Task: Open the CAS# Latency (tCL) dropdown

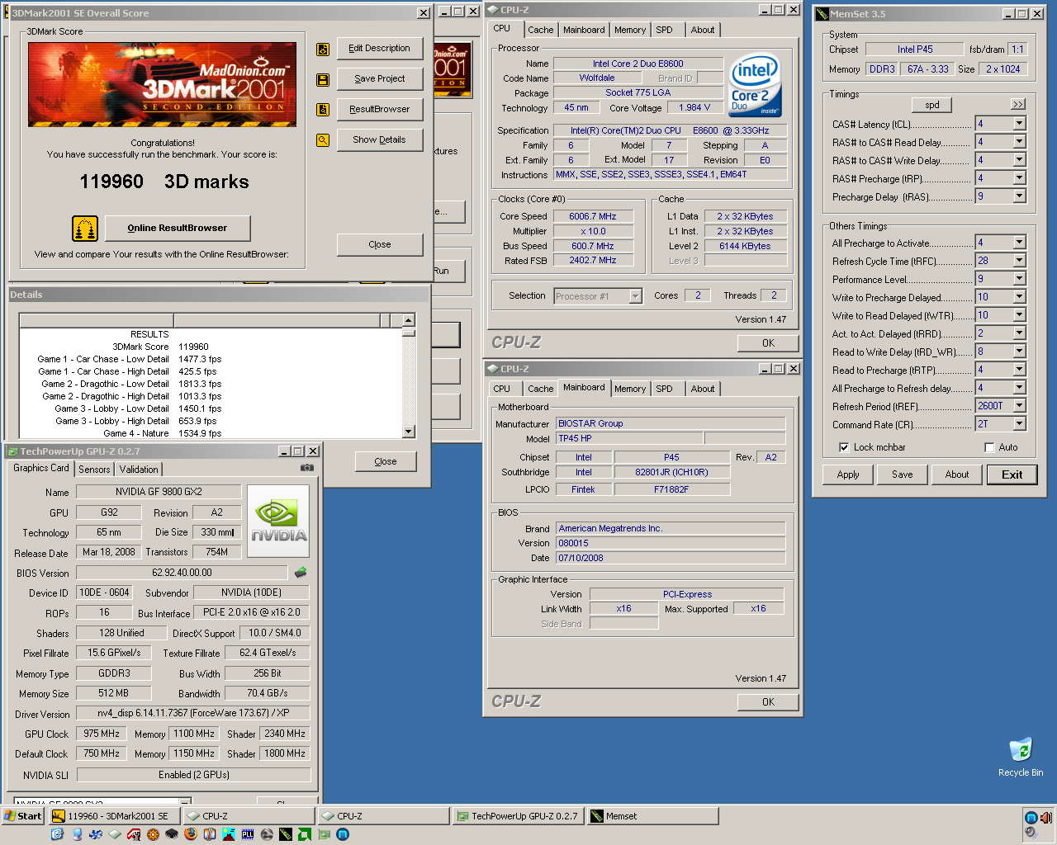Action: pyautogui.click(x=1019, y=124)
